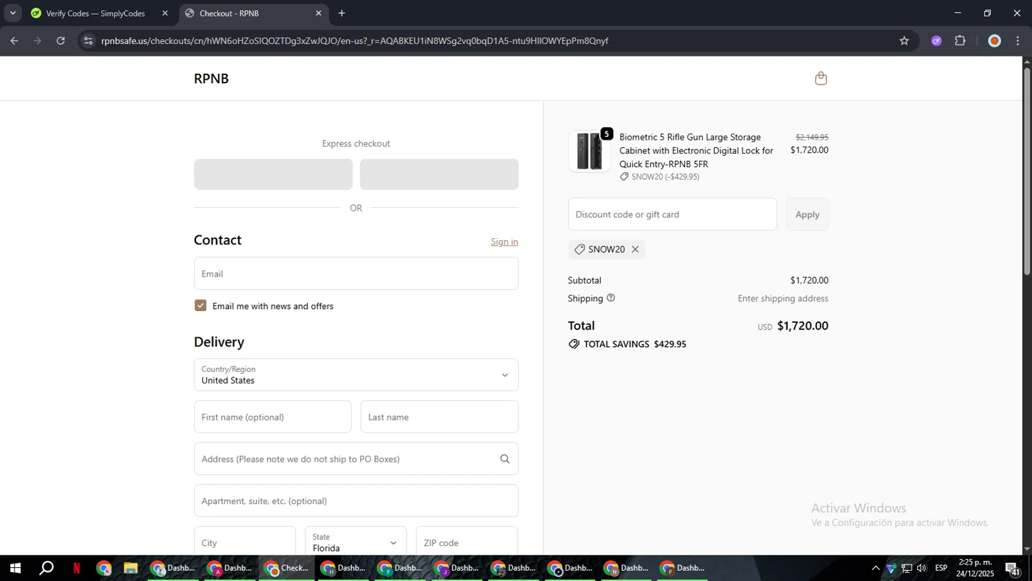The height and width of the screenshot is (581, 1032).
Task: Open the Check... Chrome window in taskbar
Action: coord(287,568)
